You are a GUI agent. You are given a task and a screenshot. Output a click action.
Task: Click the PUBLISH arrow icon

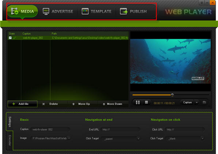coord(124,11)
